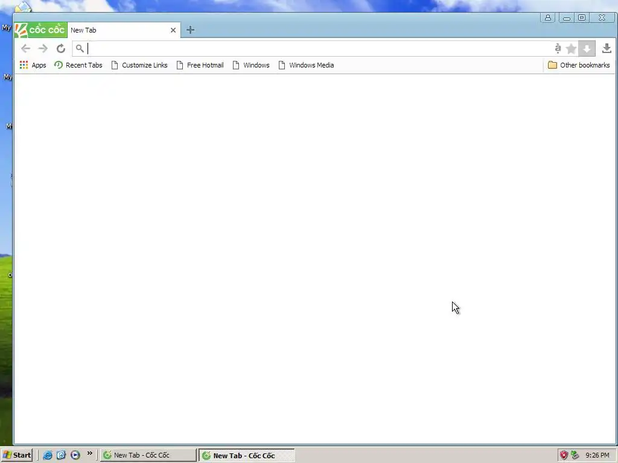This screenshot has height=463, width=618.
Task: Open the Windows Start menu
Action: click(16, 455)
